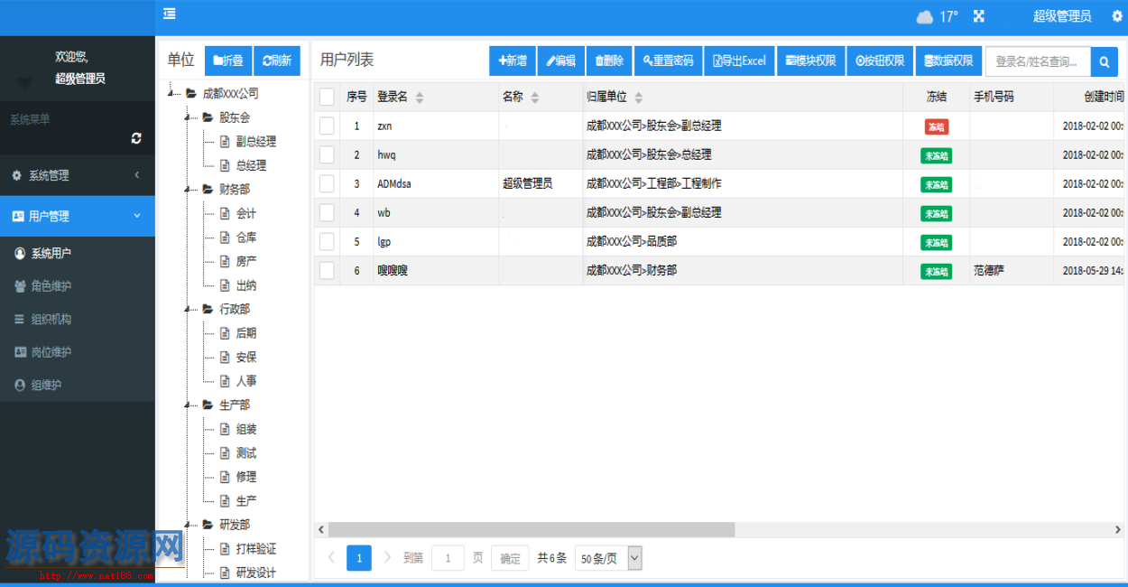The image size is (1128, 587).
Task: Focus the page number jump input
Action: 448,558
